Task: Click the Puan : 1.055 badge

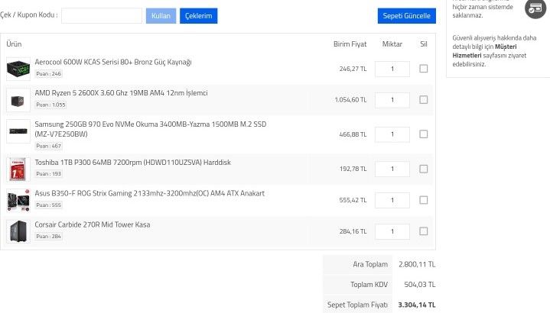Action: click(50, 105)
